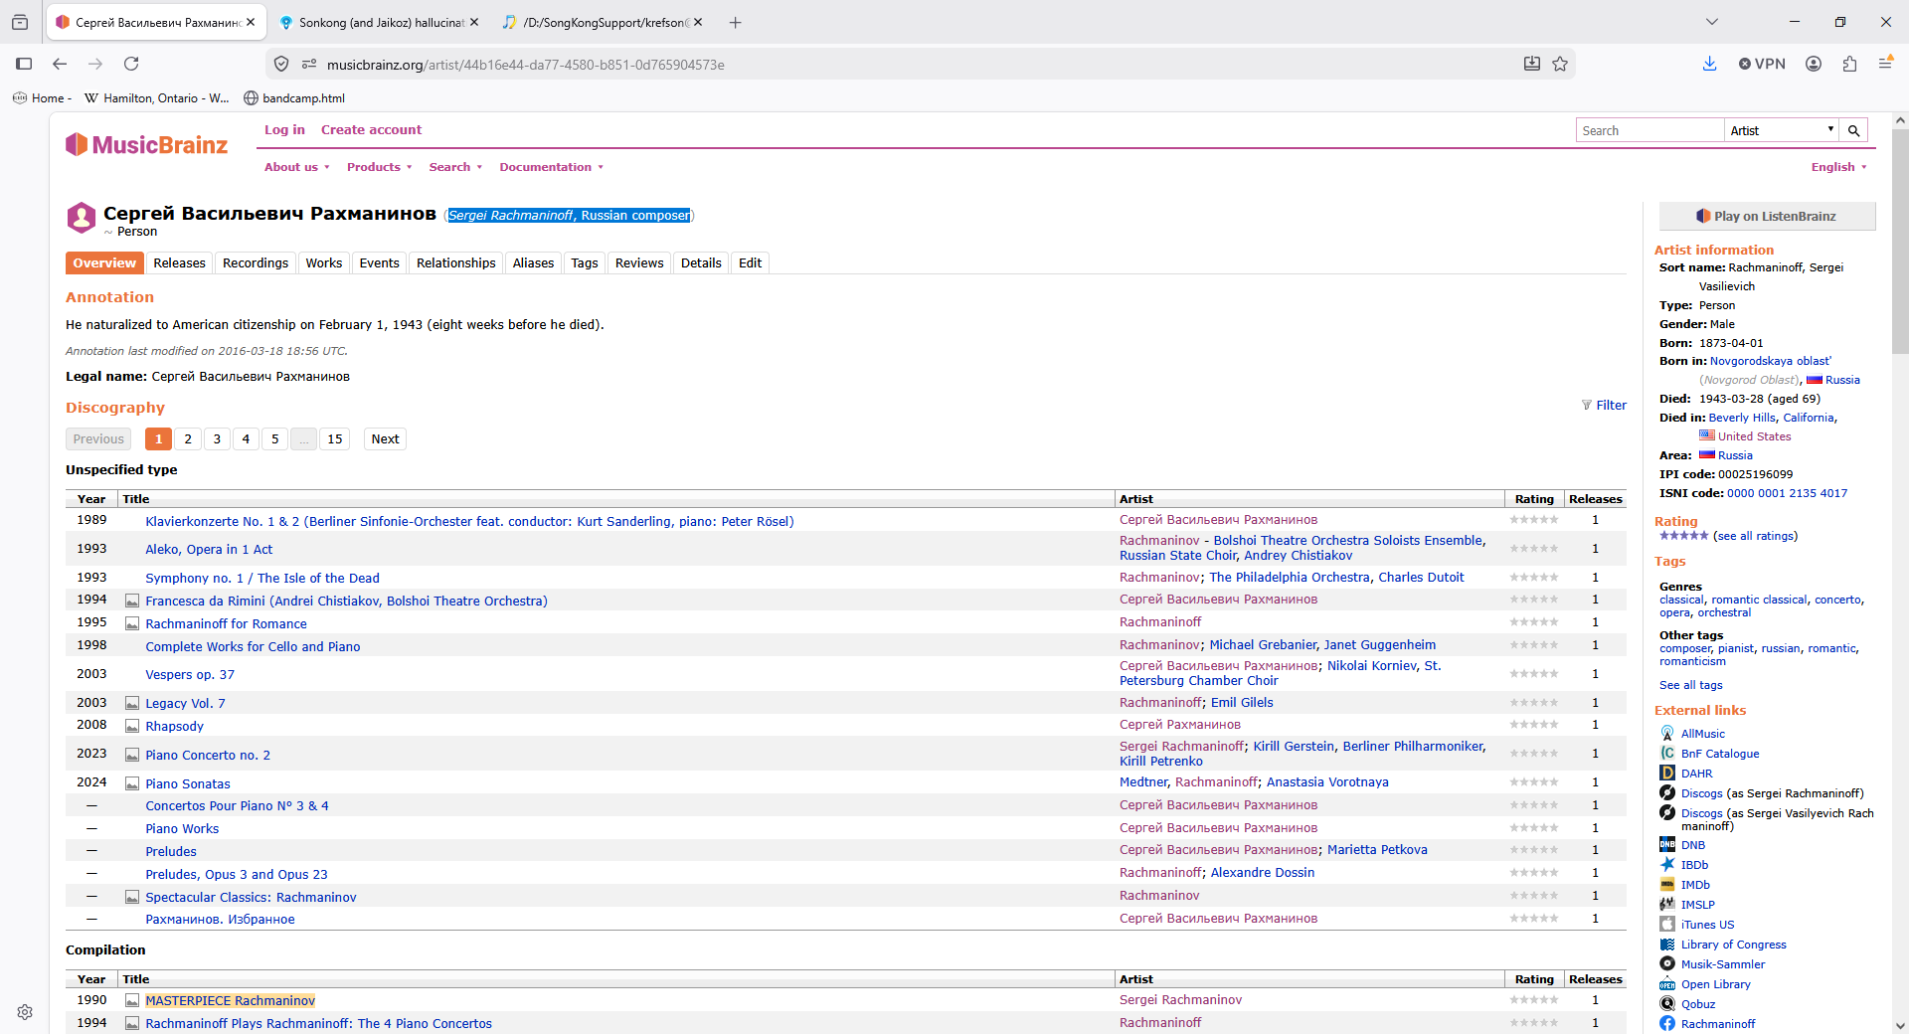Click the See all tags link
This screenshot has height=1034, width=1909.
pyautogui.click(x=1690, y=685)
